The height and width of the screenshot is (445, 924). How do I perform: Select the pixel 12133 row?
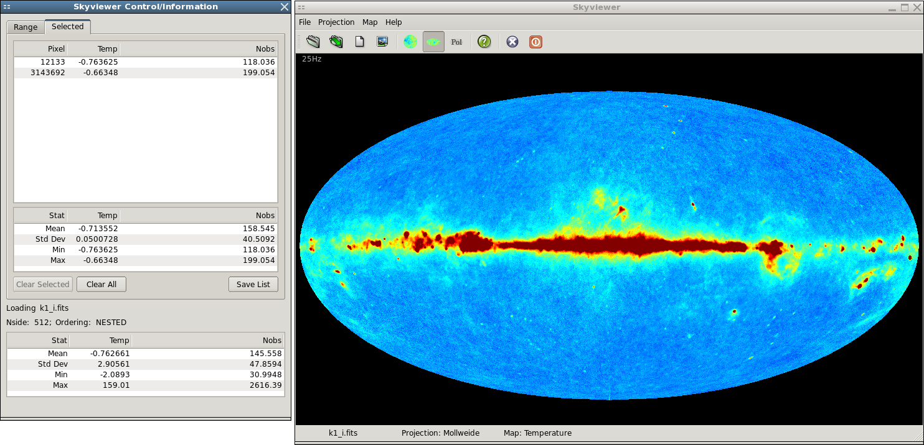(146, 62)
